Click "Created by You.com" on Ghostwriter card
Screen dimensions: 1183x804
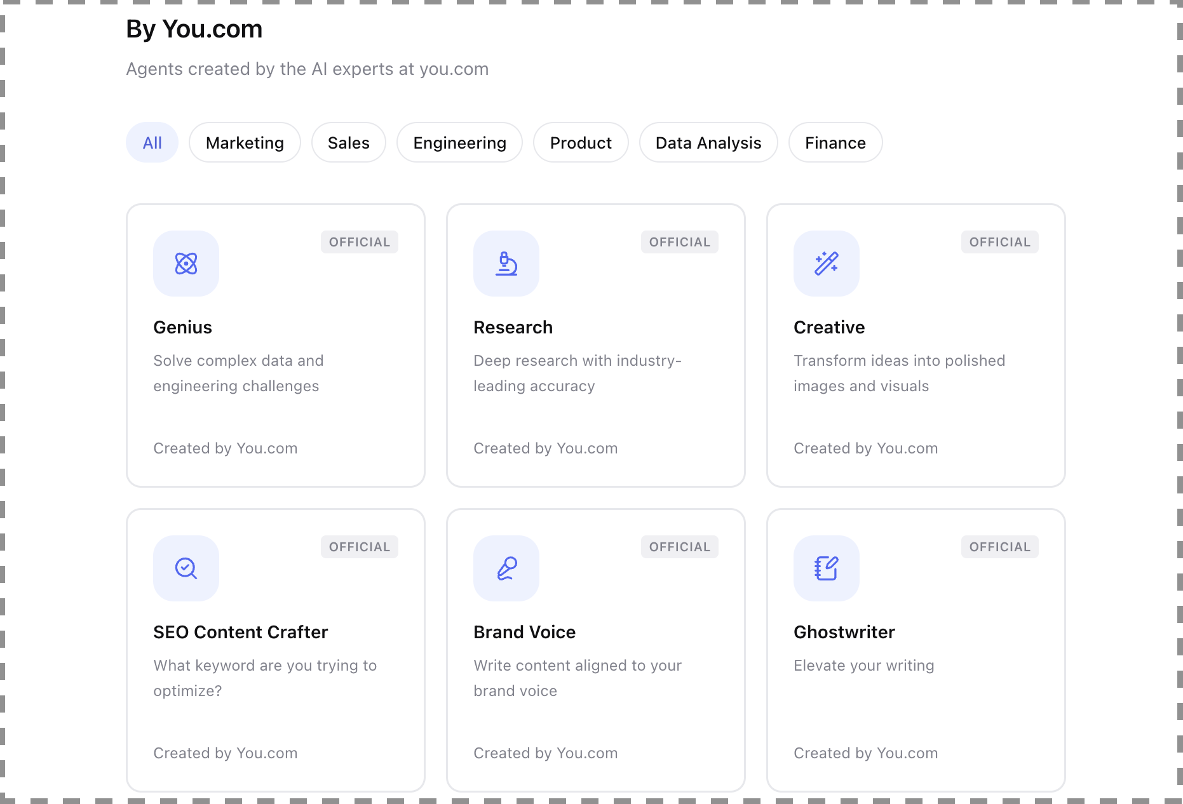pos(866,753)
